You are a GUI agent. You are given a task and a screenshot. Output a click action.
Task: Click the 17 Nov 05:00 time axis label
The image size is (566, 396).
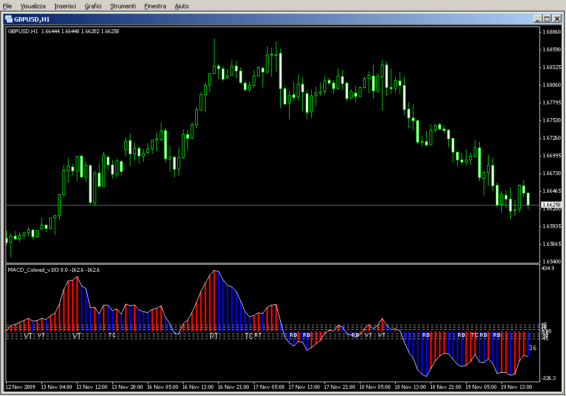tap(269, 387)
